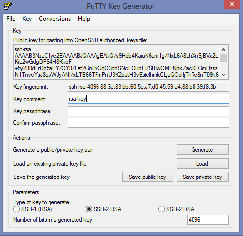The width and height of the screenshot is (243, 236).
Task: Open the File menu
Action: click(11, 19)
